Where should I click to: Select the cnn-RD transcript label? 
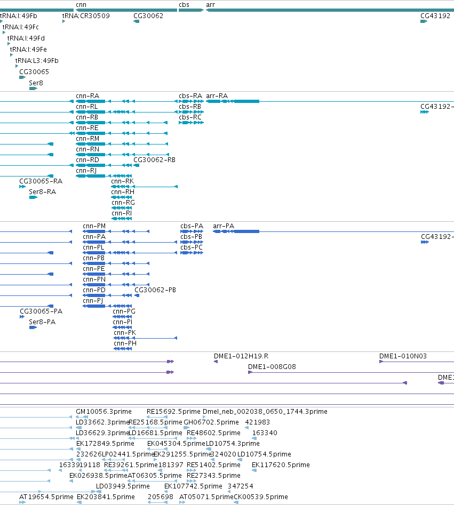(x=87, y=160)
